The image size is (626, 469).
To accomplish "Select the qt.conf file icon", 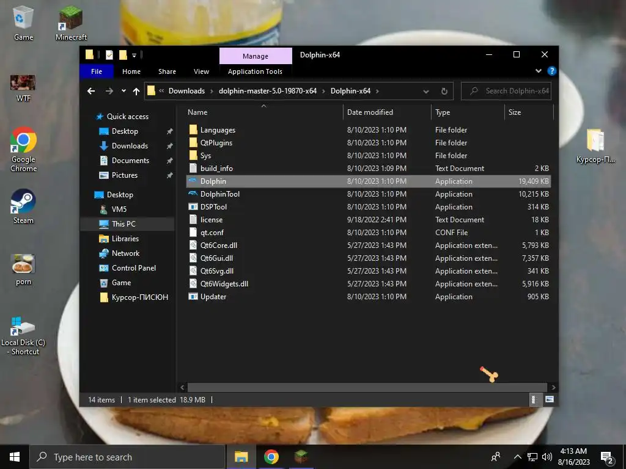I will click(x=193, y=232).
